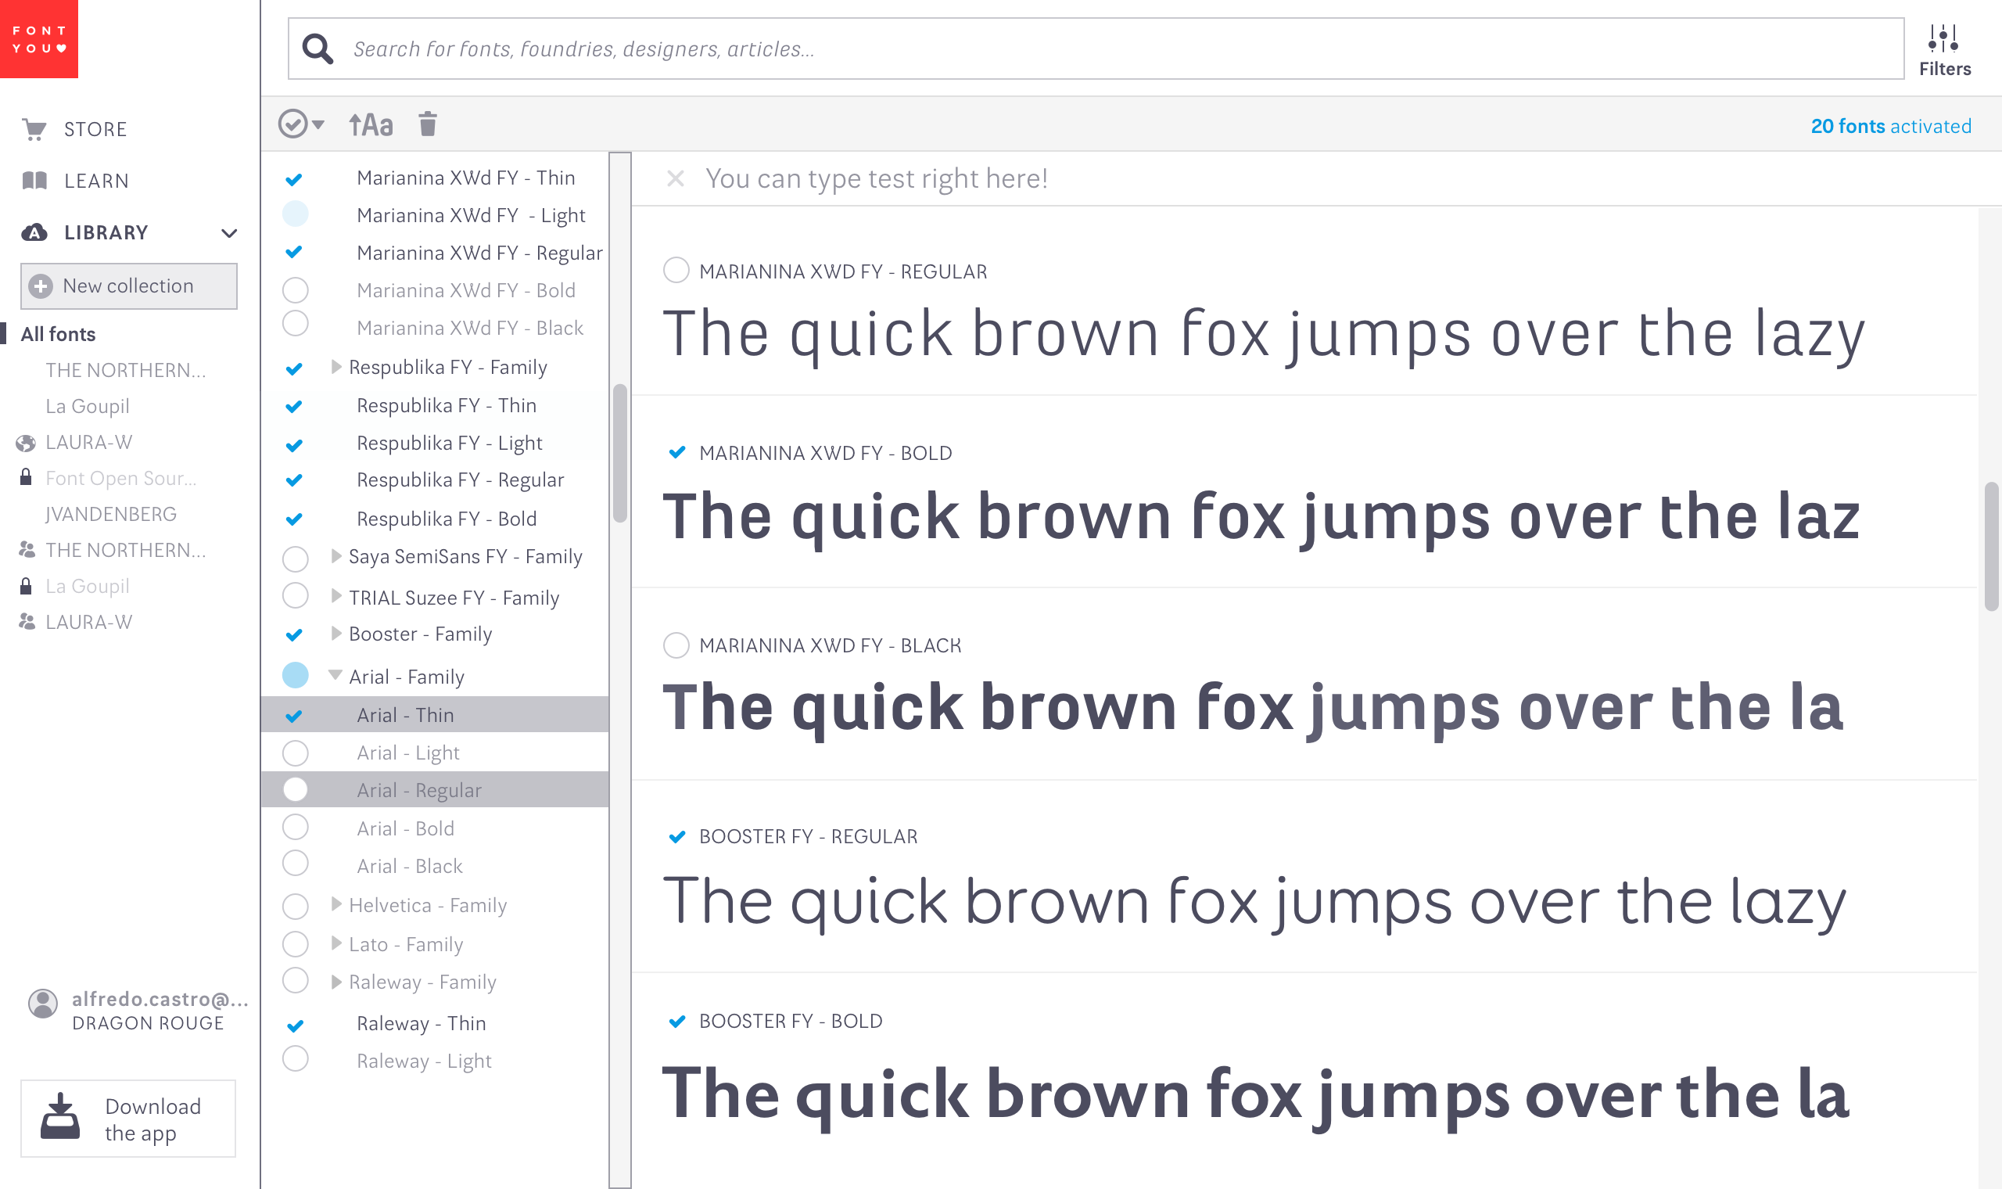Collapse the Arial family tree
The width and height of the screenshot is (2002, 1189).
(x=335, y=675)
